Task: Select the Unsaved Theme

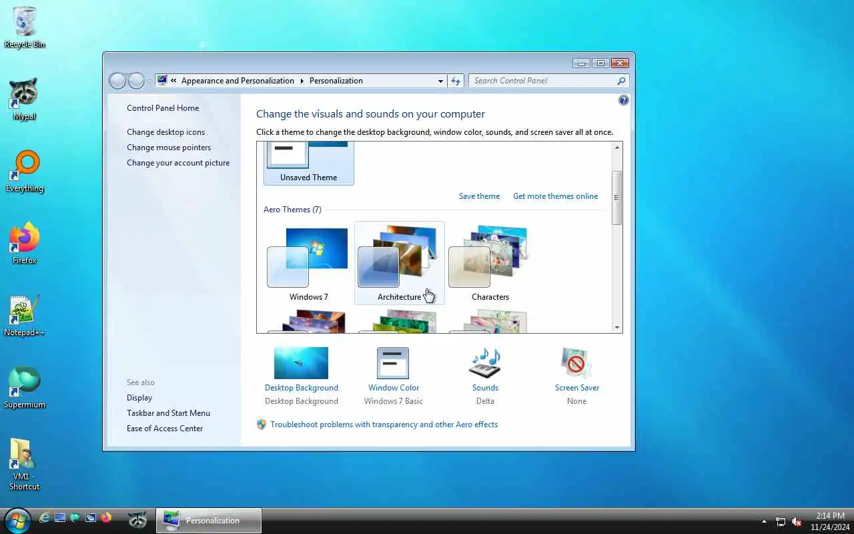Action: [308, 163]
